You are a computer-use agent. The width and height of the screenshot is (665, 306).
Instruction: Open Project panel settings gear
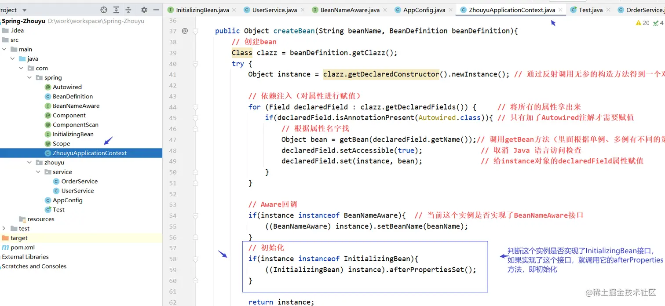pos(144,10)
